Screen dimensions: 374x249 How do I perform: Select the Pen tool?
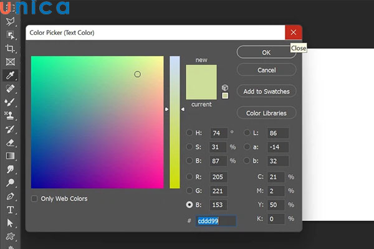click(x=10, y=196)
